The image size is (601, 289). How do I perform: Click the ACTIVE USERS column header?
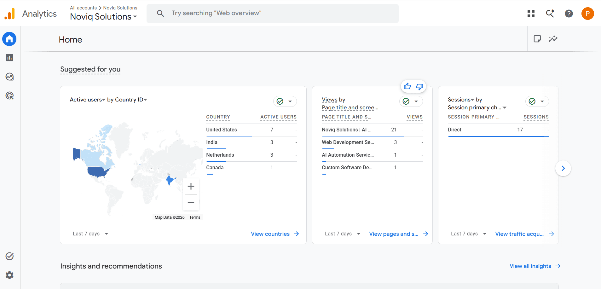[278, 117]
